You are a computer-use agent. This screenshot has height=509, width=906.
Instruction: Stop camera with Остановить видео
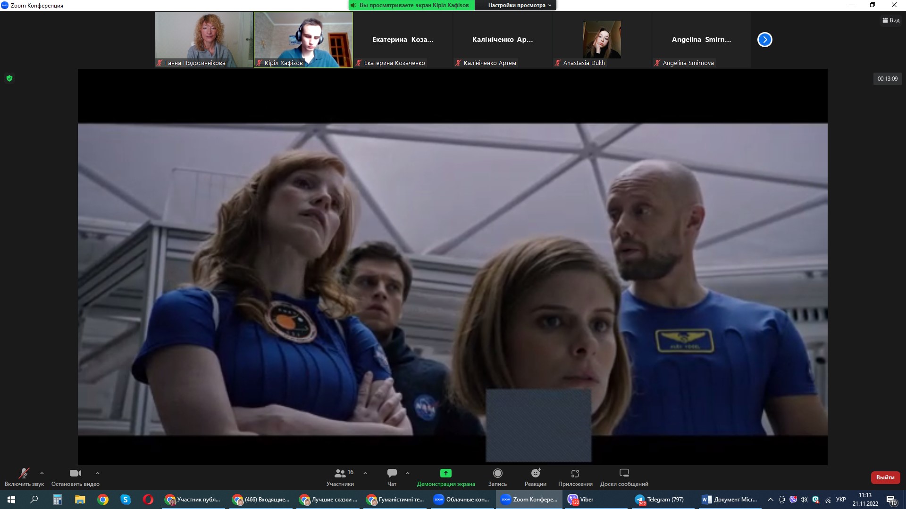tap(75, 473)
